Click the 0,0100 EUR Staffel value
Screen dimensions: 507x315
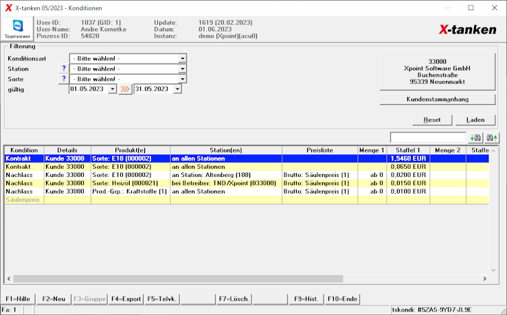coord(408,191)
